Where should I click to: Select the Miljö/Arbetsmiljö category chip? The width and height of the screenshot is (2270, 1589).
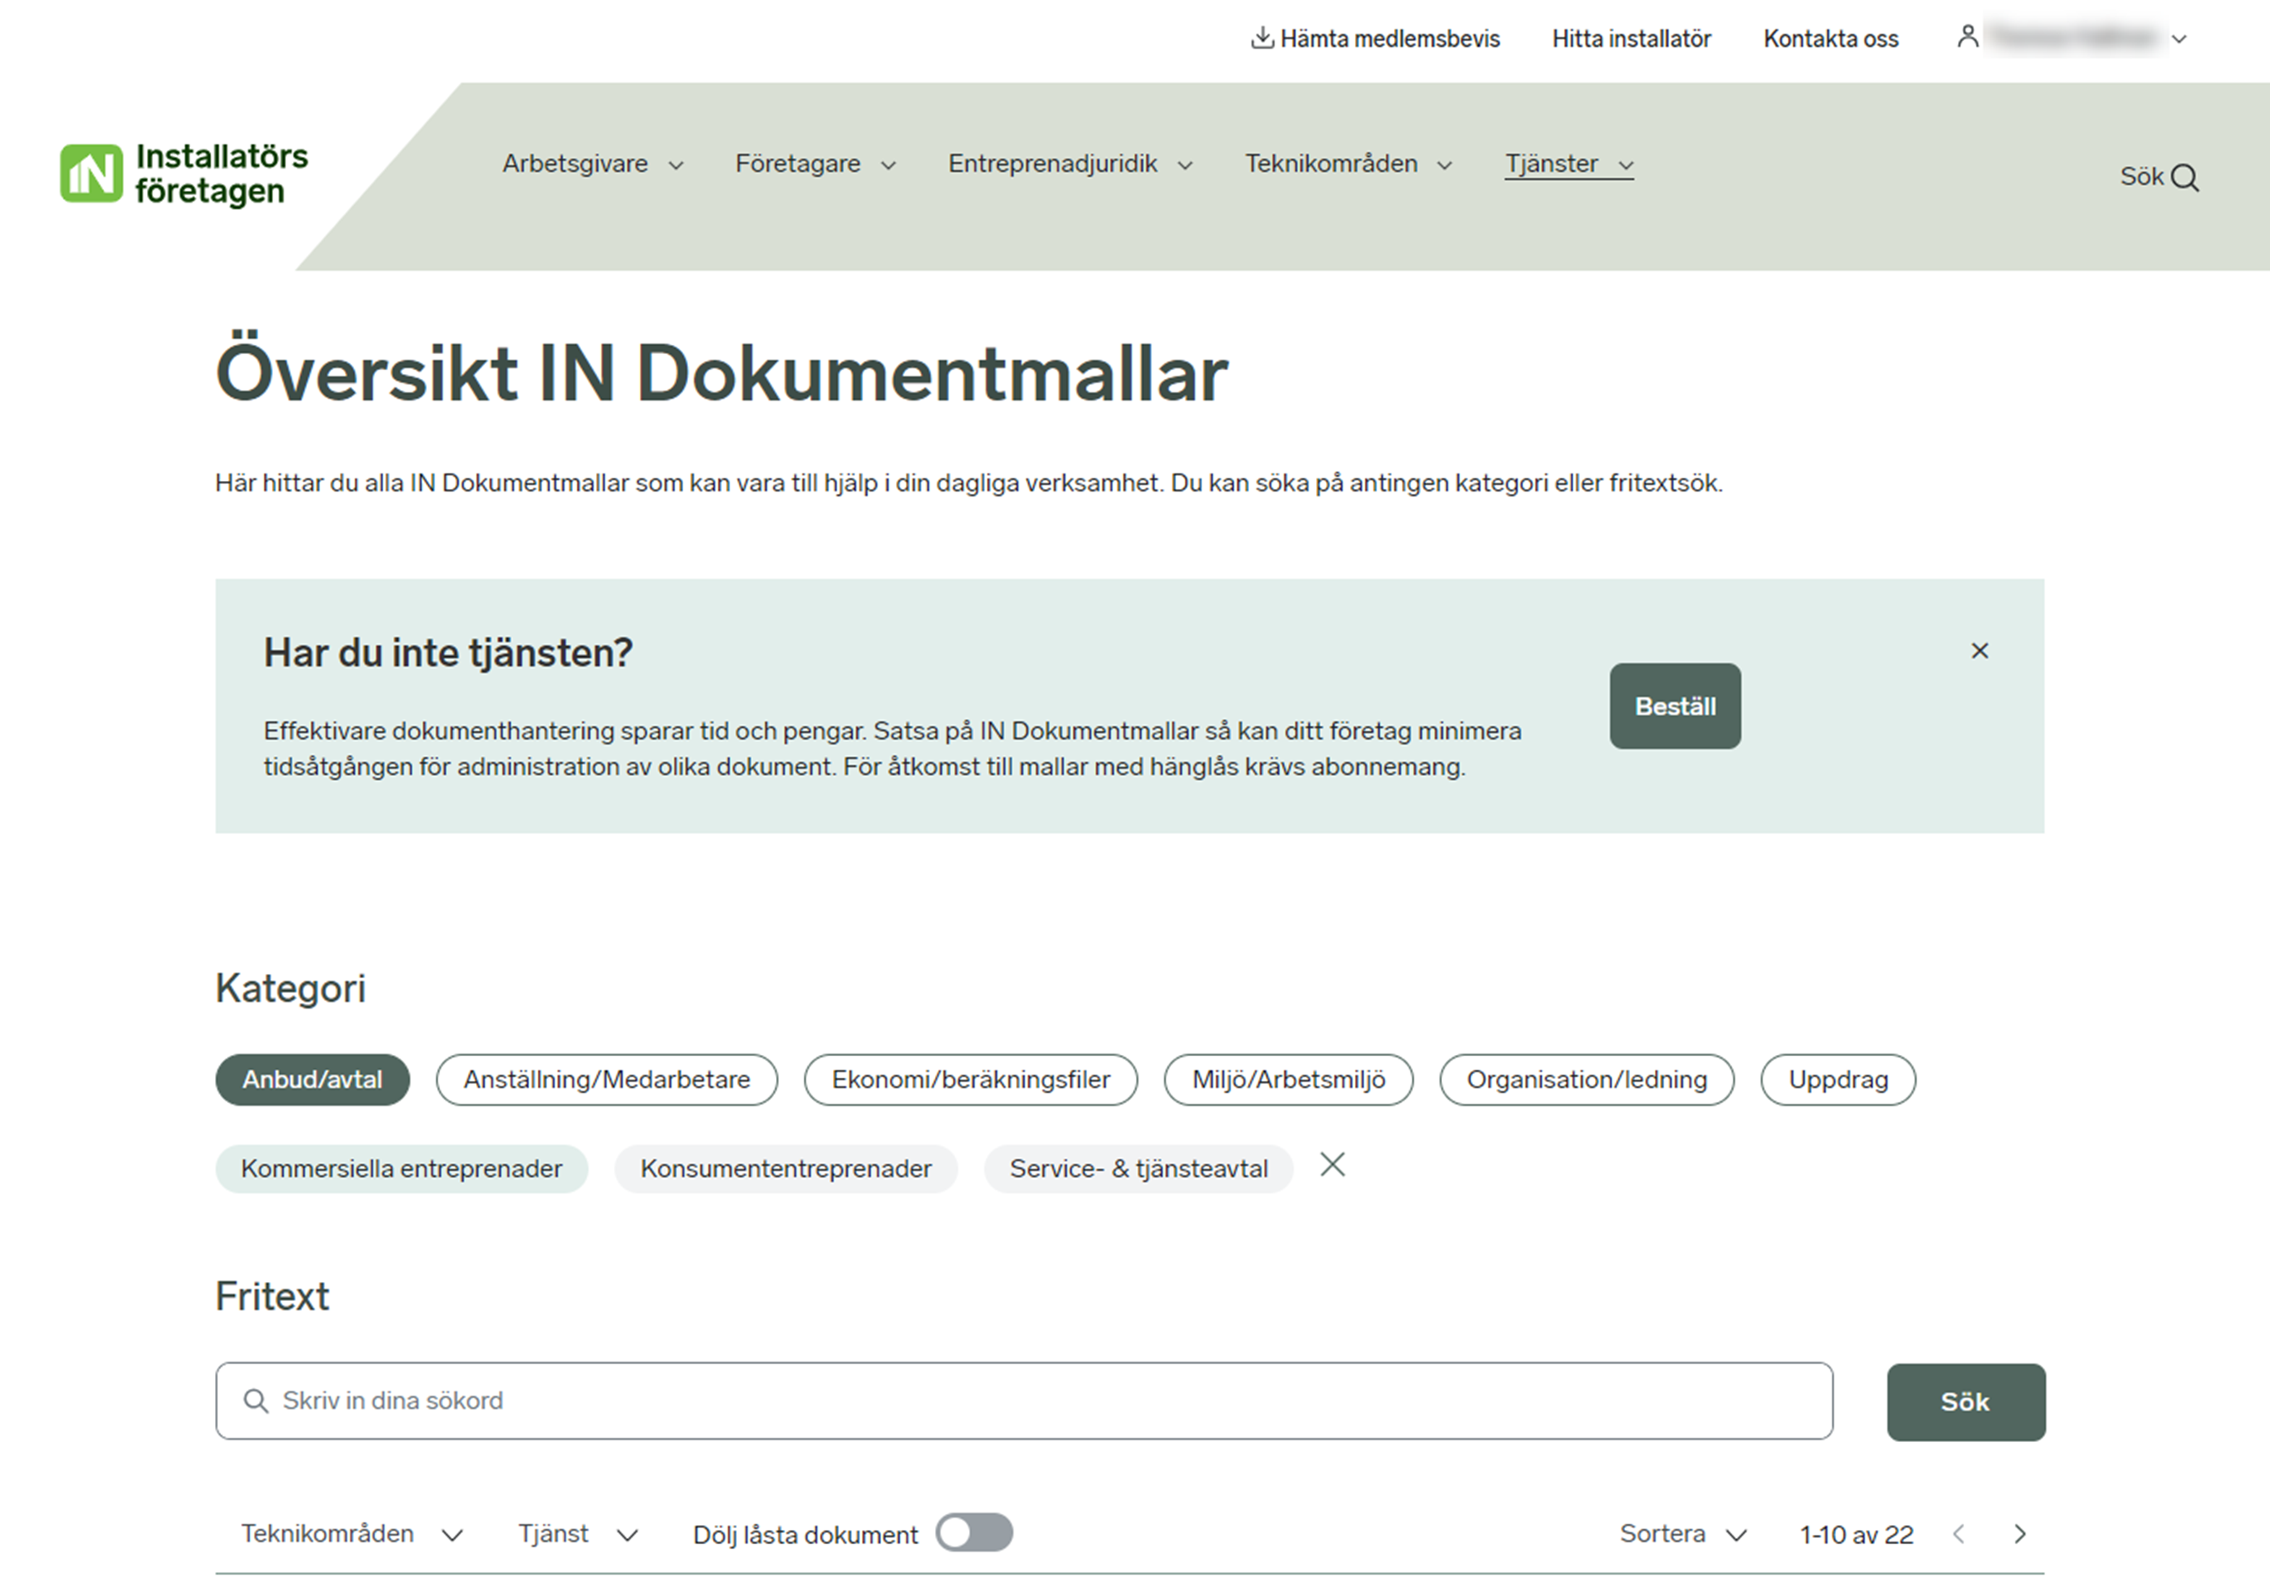1288,1080
